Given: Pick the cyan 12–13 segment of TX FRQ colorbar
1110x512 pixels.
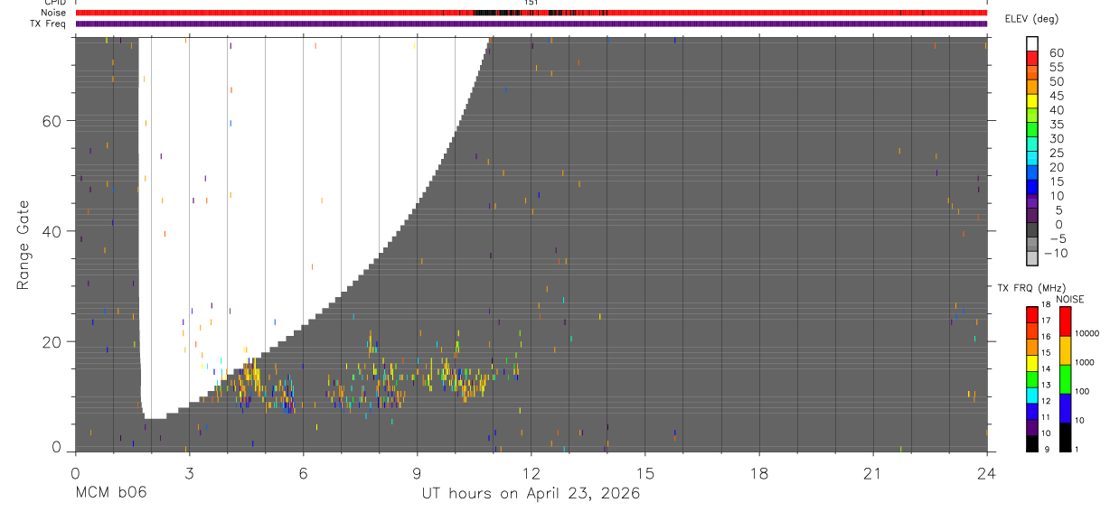Looking at the screenshot, I should [1032, 396].
